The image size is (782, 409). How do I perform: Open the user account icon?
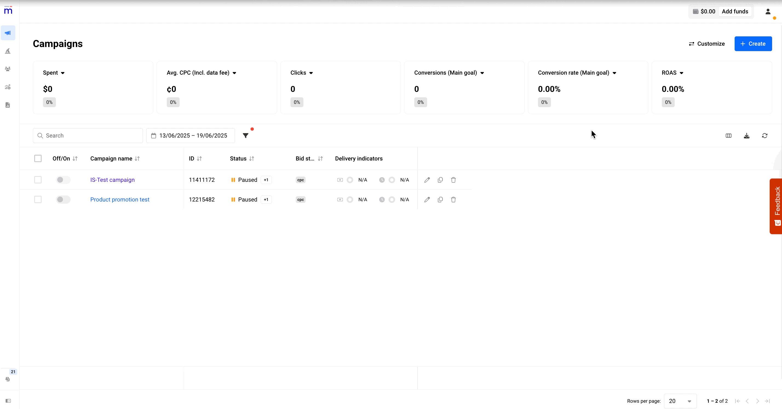coord(768,11)
